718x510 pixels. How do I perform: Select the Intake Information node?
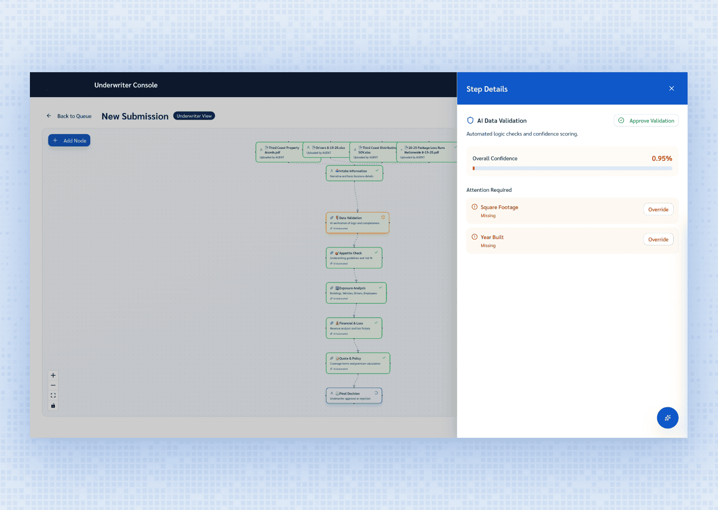click(354, 173)
